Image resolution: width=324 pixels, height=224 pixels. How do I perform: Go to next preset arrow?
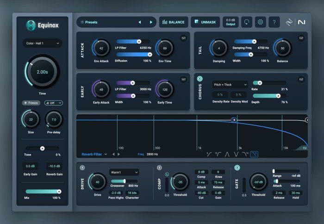[150, 22]
